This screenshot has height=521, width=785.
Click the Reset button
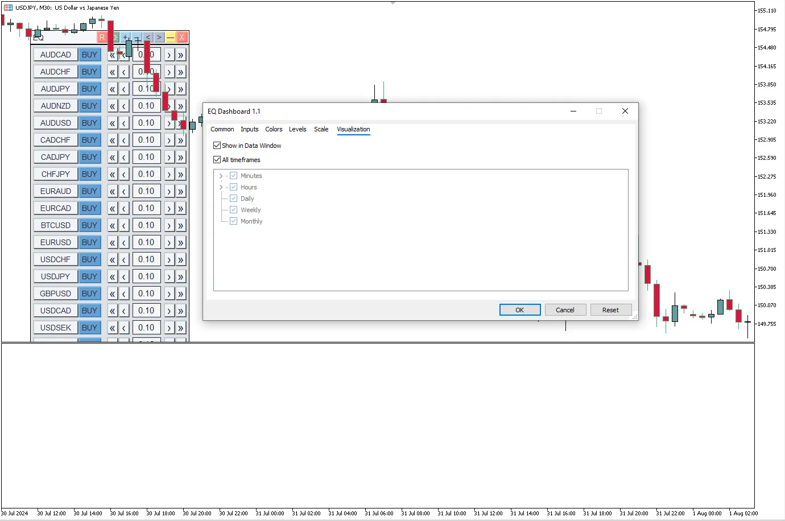click(611, 310)
